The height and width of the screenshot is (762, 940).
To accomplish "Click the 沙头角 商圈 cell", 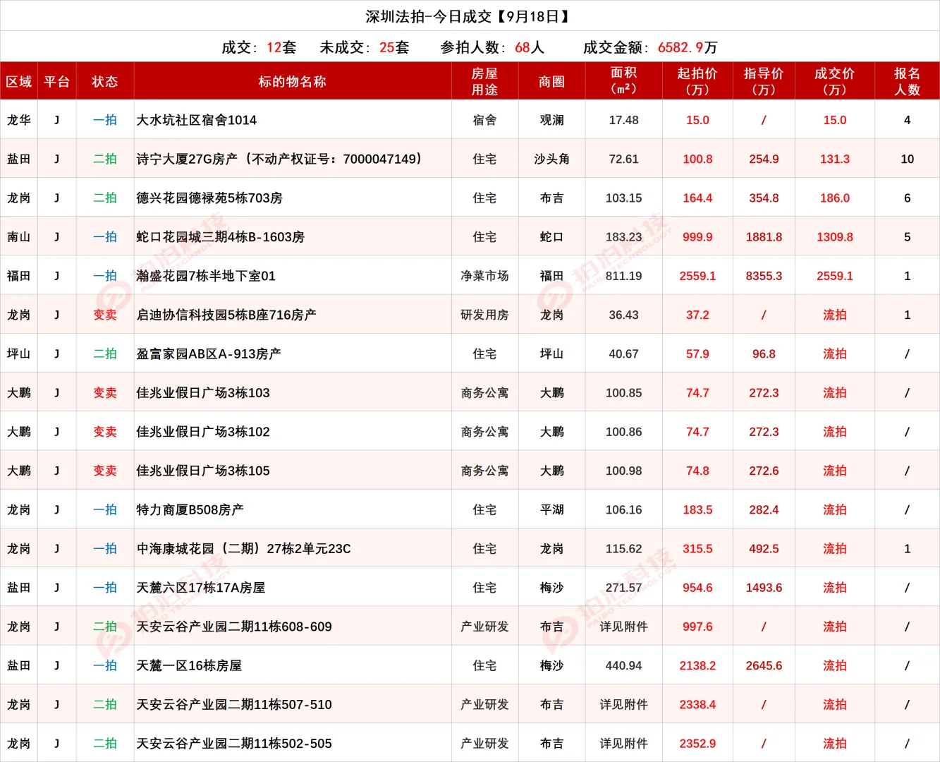I will (551, 159).
